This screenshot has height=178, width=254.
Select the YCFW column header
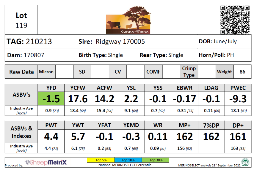[x=78, y=88]
